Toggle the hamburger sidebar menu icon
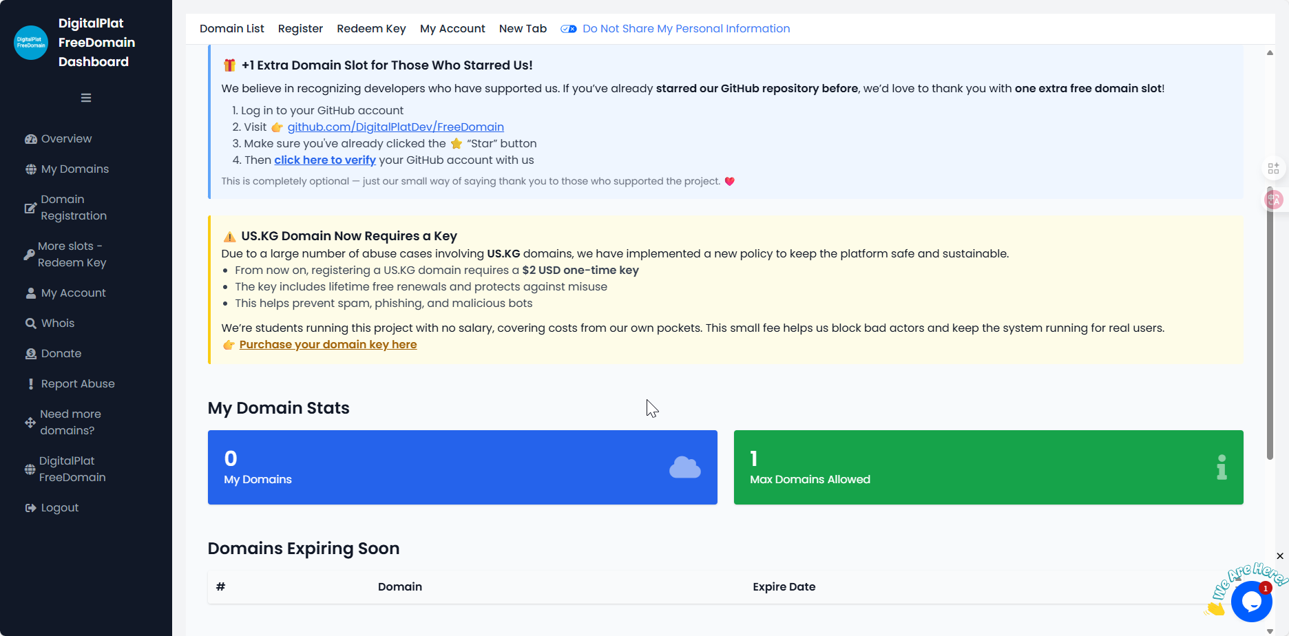Image resolution: width=1289 pixels, height=636 pixels. click(86, 98)
